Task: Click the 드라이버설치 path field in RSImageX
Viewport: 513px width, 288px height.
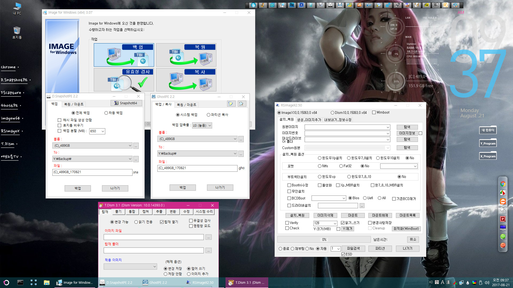Action: click(338, 206)
